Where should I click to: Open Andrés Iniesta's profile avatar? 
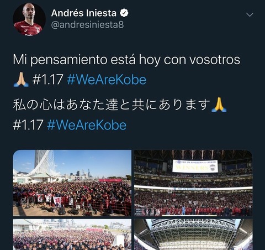click(29, 19)
